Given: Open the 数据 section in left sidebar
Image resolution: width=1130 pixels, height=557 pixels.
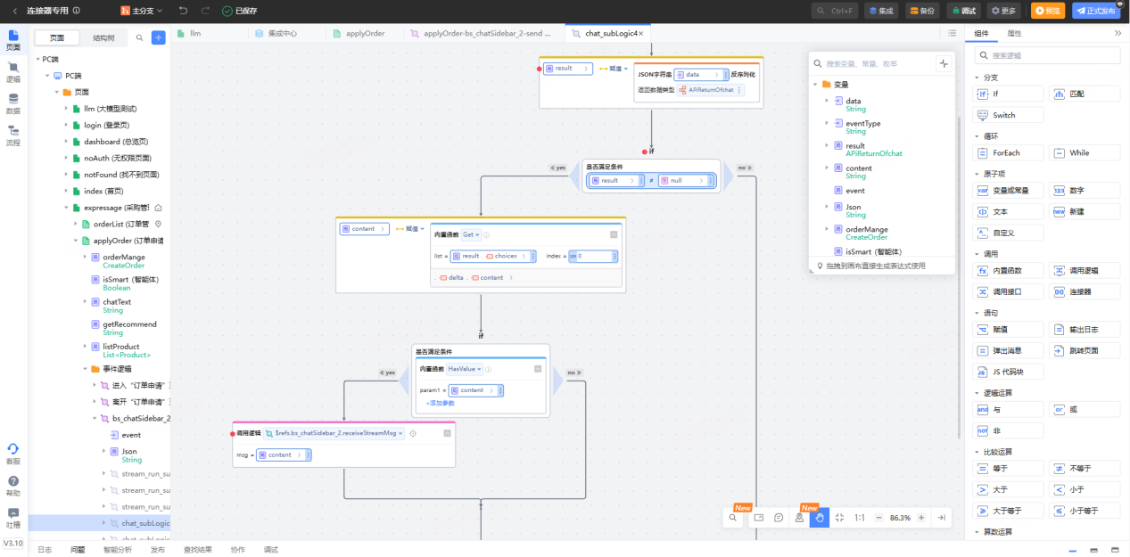Looking at the screenshot, I should (12, 104).
